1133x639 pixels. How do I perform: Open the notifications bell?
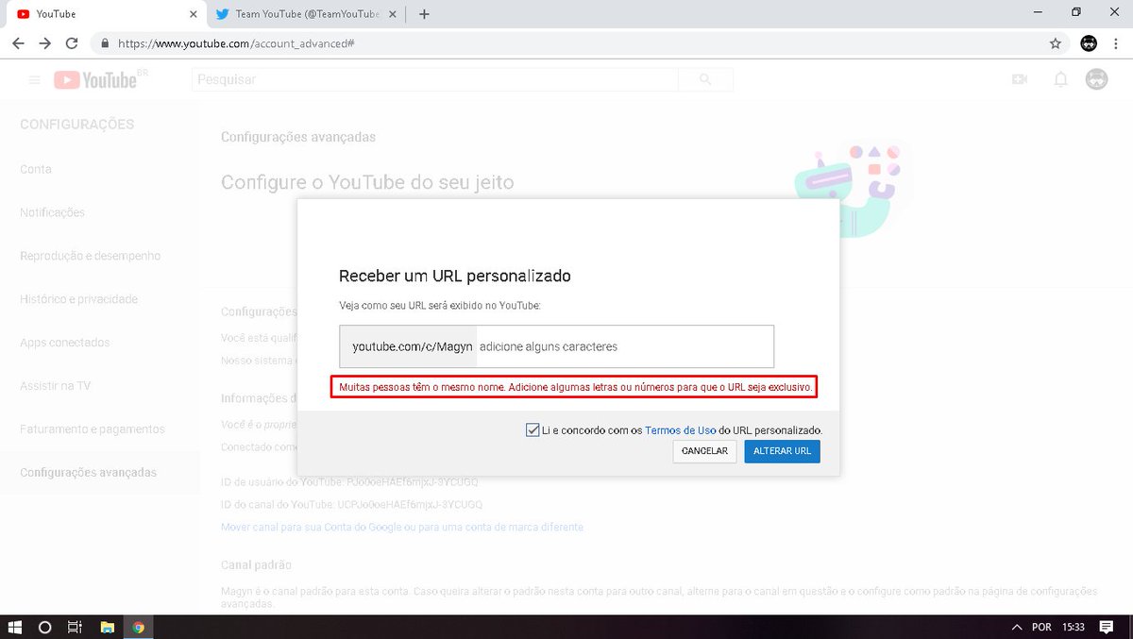[x=1060, y=79]
